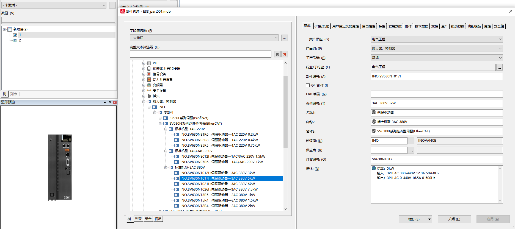Click the globe icon in 名称3 field
515x229 pixels.
click(374, 131)
